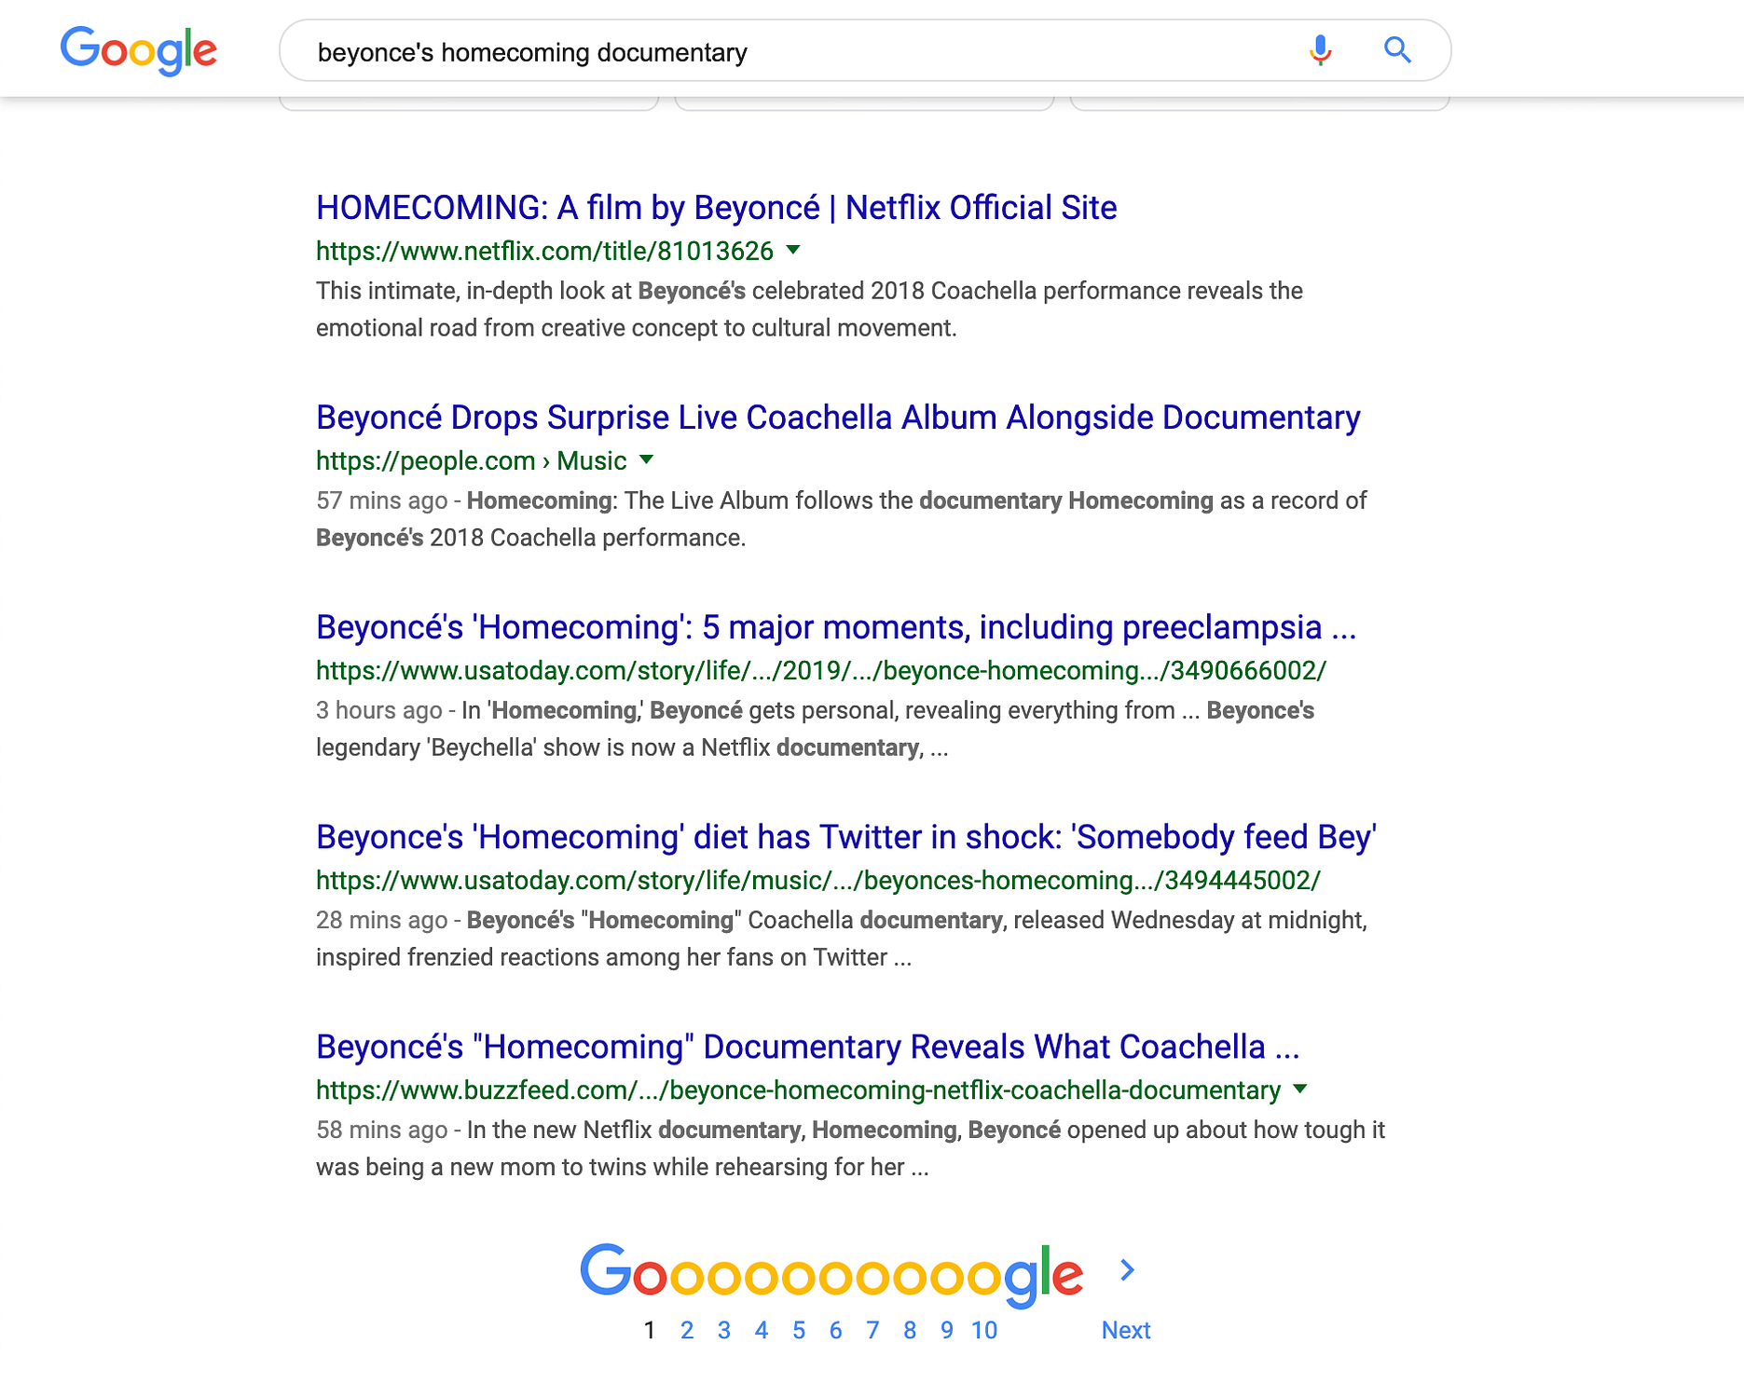
Task: Open the Beyoncé Surprise Live Coachella Album article
Action: [837, 418]
